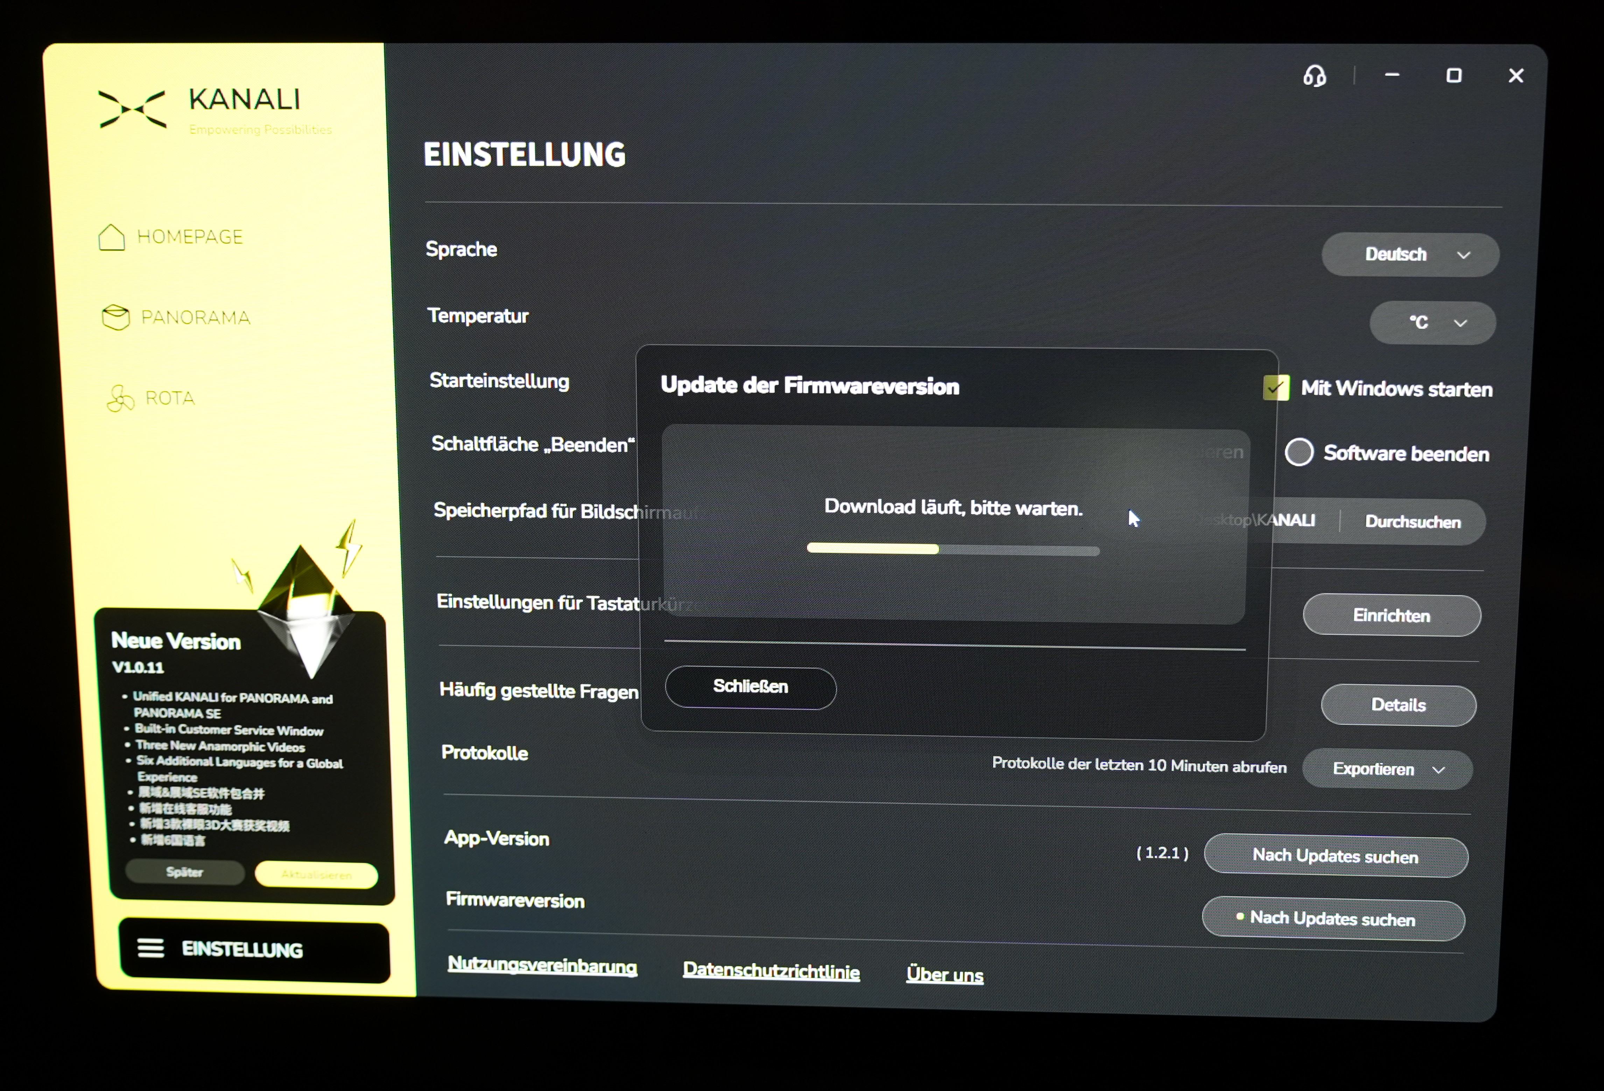Dismiss update with Später button
This screenshot has height=1091, width=1604.
tap(184, 872)
